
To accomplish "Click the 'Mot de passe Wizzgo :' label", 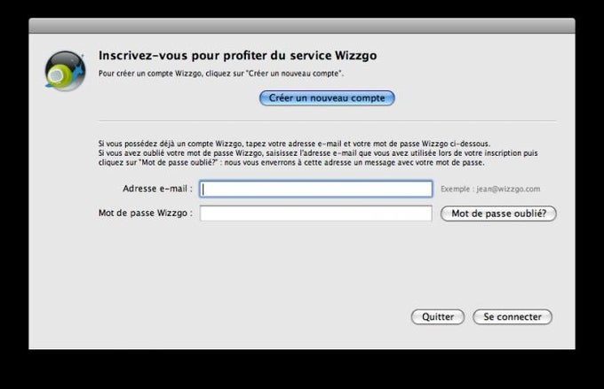I will (x=145, y=213).
